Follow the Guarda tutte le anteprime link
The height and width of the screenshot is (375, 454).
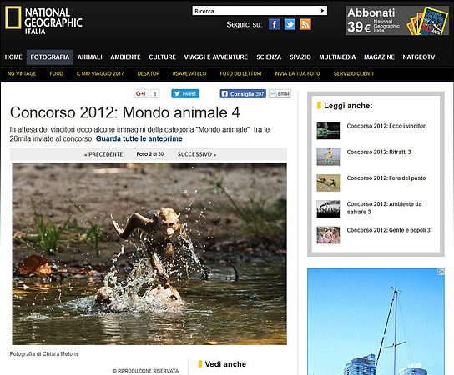139,138
